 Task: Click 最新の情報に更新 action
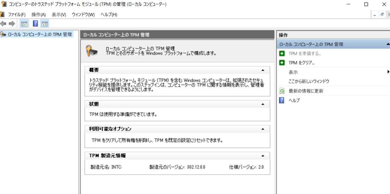[306, 91]
